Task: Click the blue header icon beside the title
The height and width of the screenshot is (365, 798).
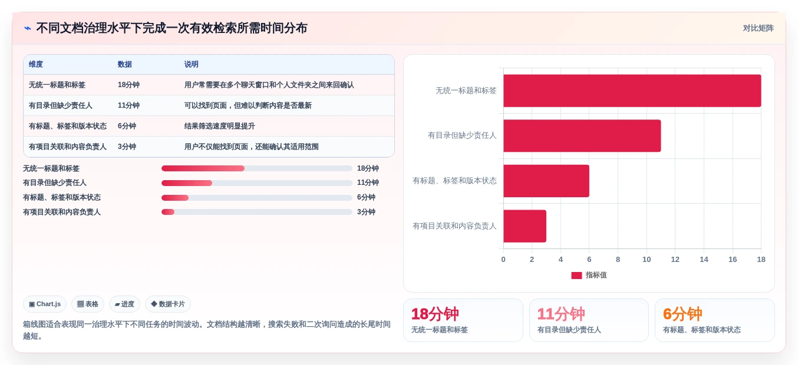Action: (28, 28)
